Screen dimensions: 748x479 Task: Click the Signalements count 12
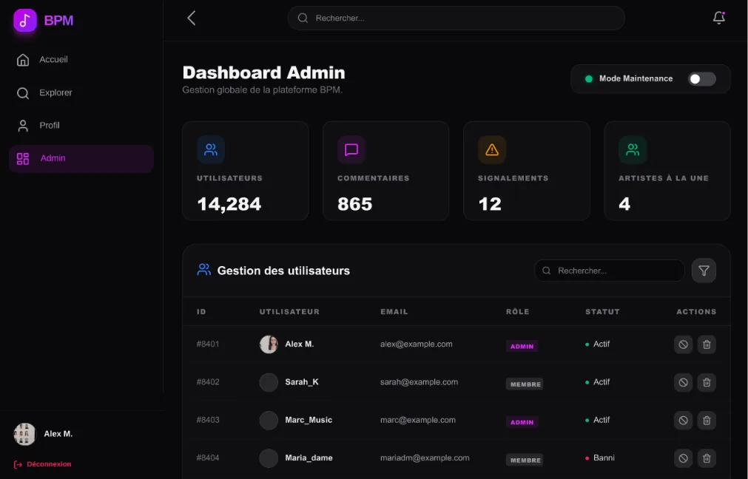[x=490, y=204]
